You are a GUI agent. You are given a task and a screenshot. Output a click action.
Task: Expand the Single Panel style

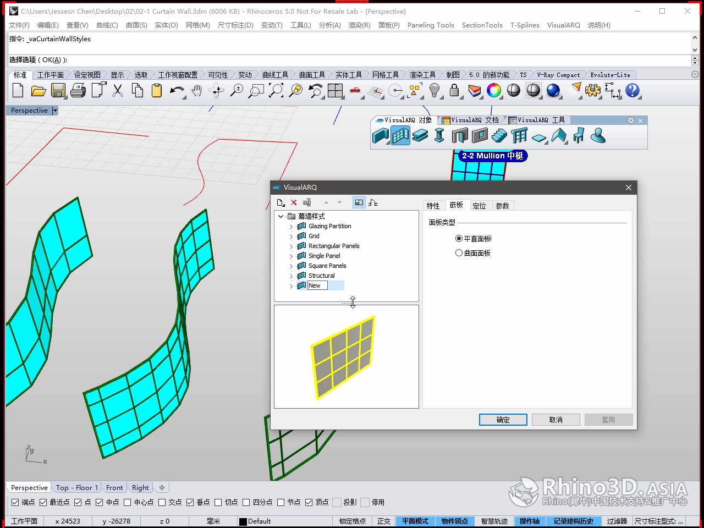[x=291, y=256]
